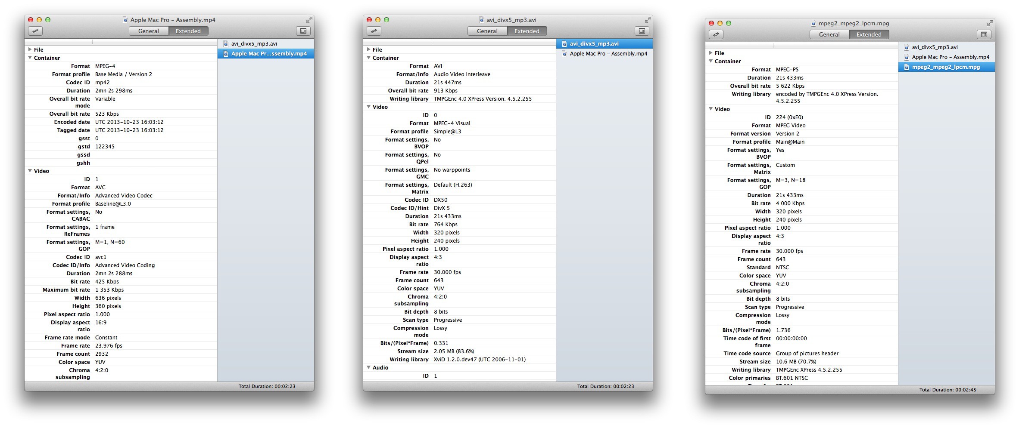Click the '2932' frame count value
1016x425 pixels.
pyautogui.click(x=102, y=354)
